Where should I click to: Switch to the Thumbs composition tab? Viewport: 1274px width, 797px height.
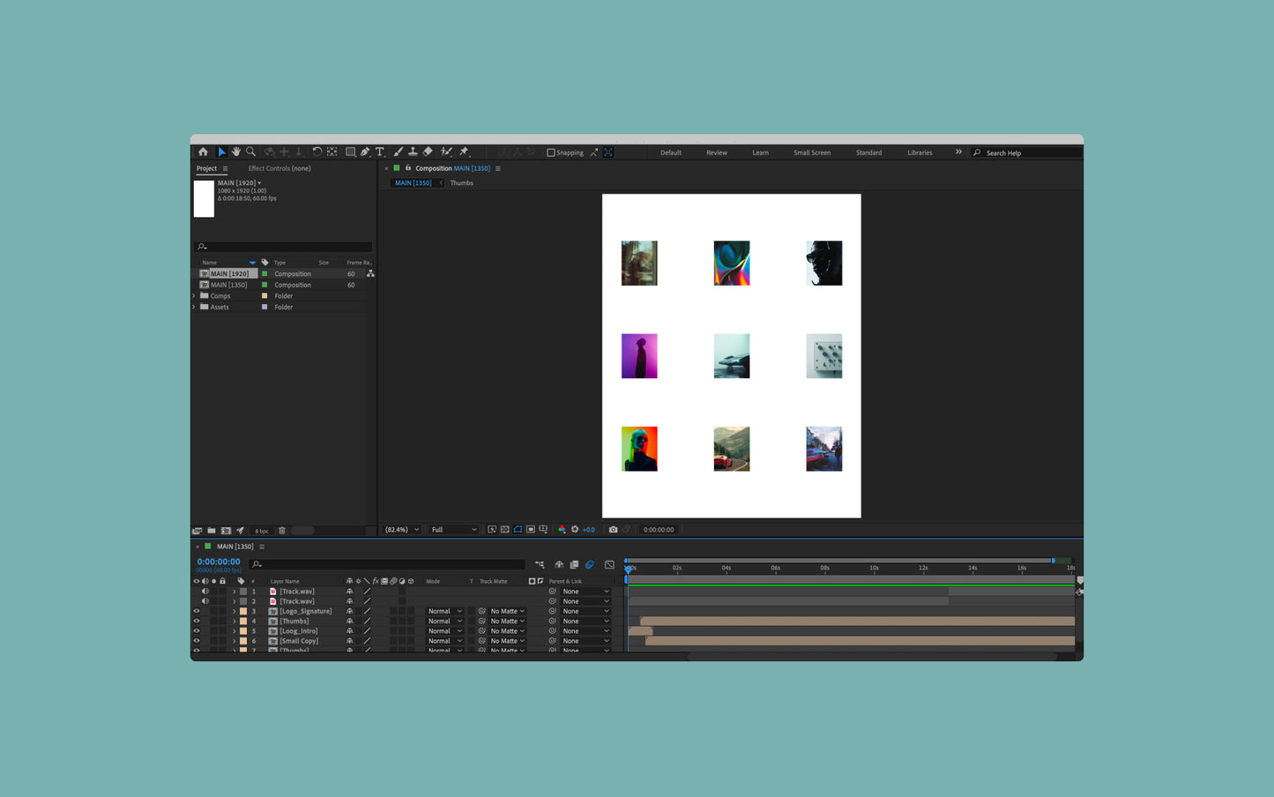click(x=462, y=183)
